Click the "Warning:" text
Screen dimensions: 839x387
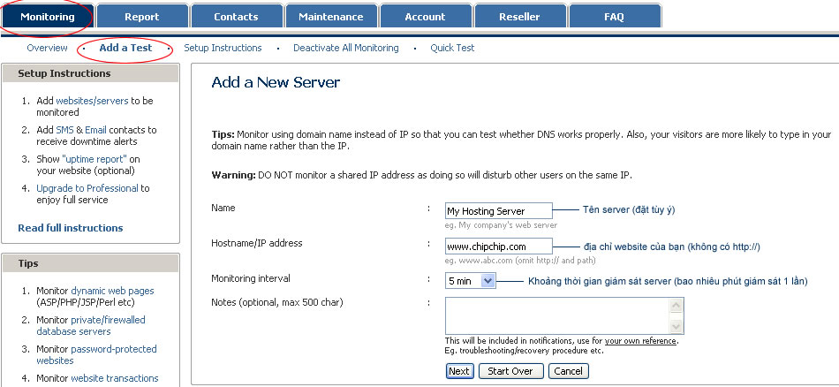coord(233,175)
